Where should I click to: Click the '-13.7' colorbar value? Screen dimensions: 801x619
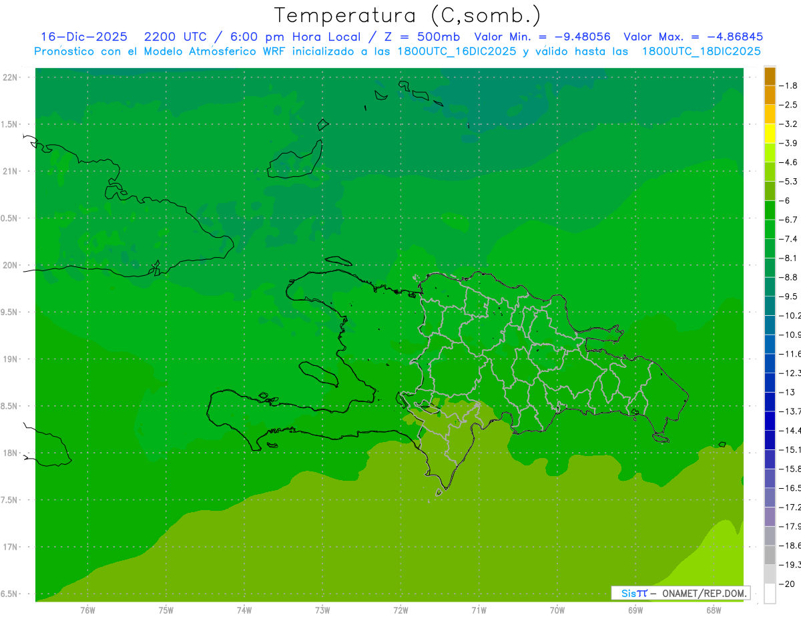[790, 411]
